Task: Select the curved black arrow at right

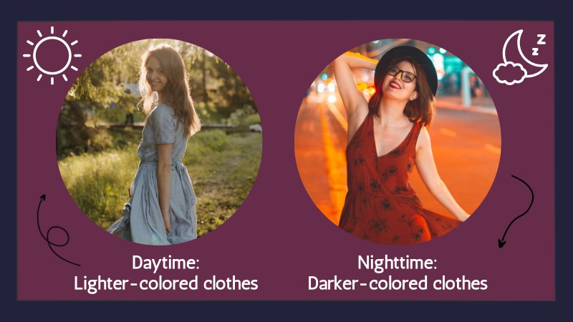Action: tap(516, 211)
